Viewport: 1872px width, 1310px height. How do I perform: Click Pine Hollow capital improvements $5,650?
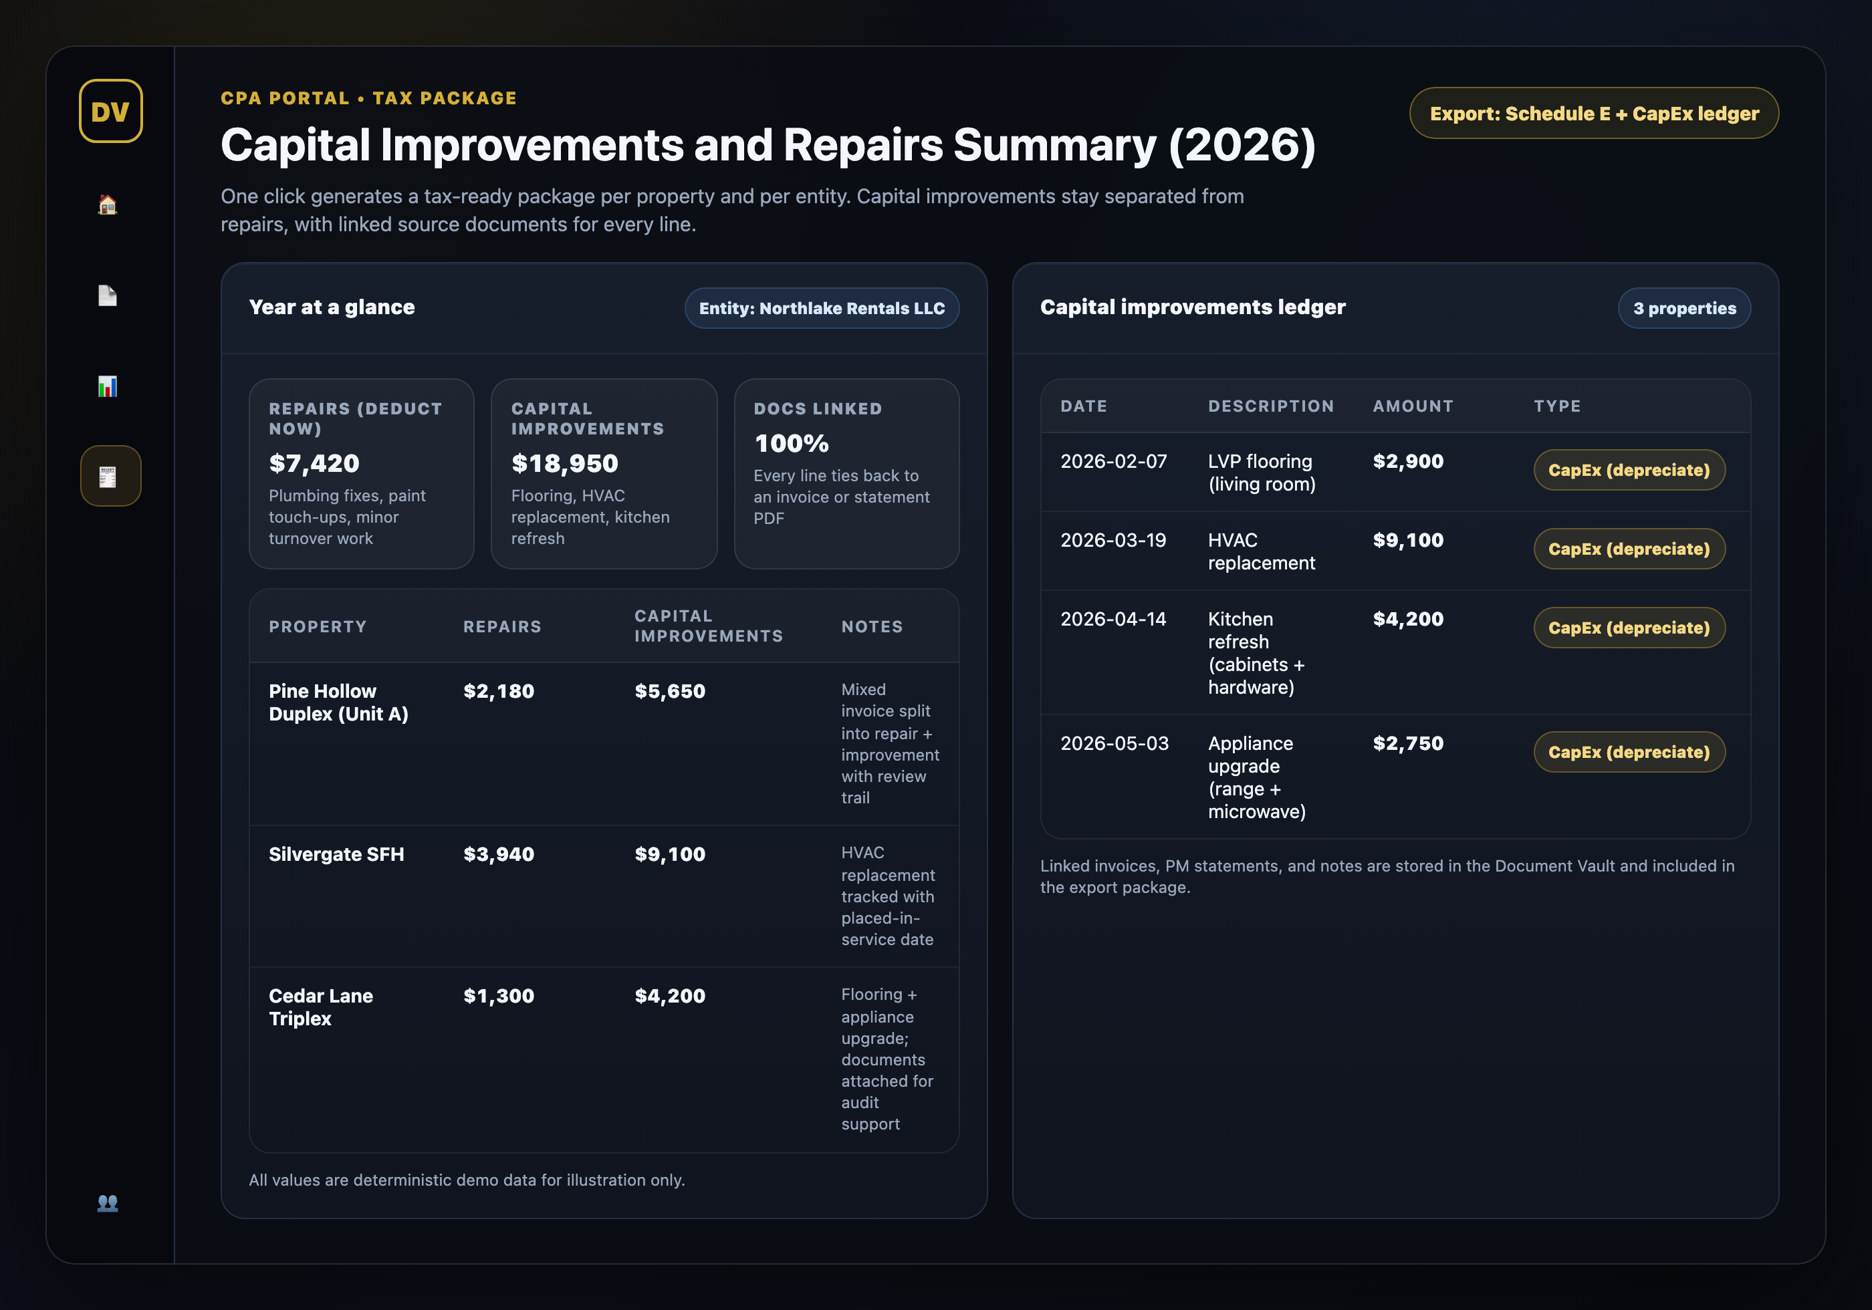coord(669,691)
